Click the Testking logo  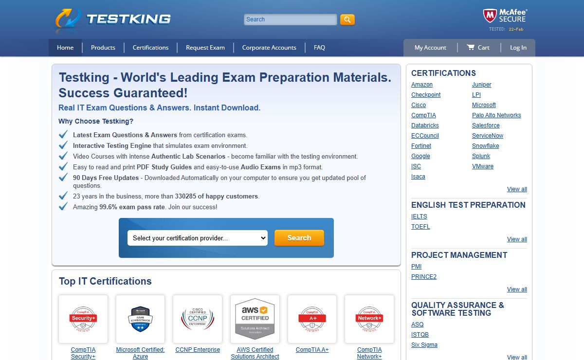(x=113, y=20)
